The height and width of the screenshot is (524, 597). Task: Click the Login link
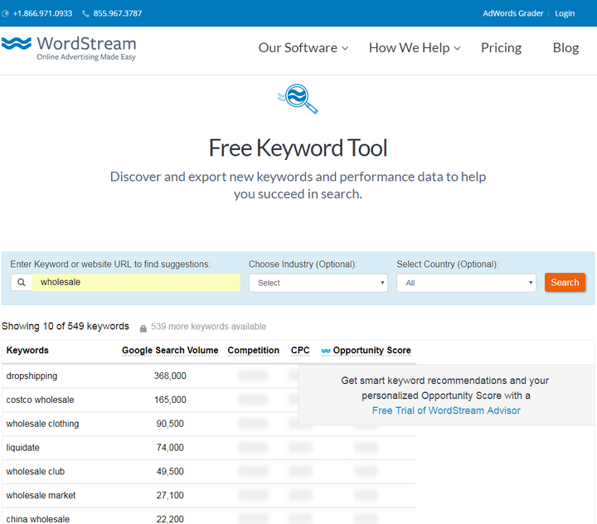(x=565, y=13)
